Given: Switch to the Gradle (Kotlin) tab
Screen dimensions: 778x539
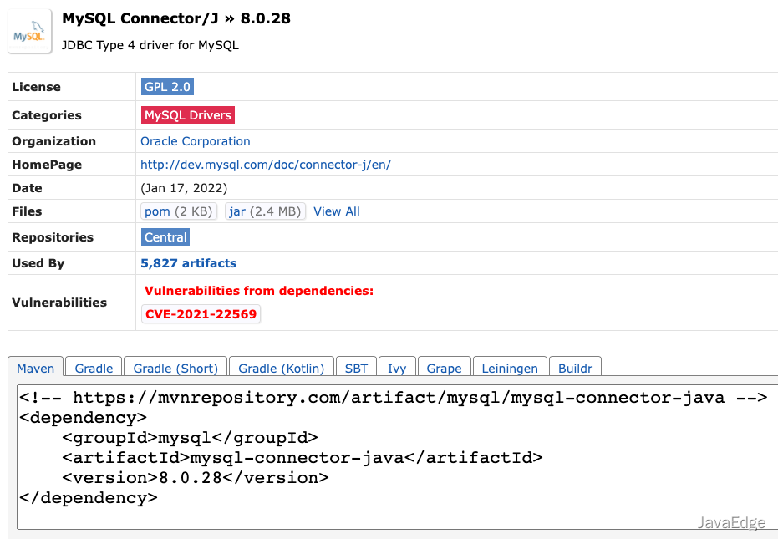Looking at the screenshot, I should pos(282,369).
